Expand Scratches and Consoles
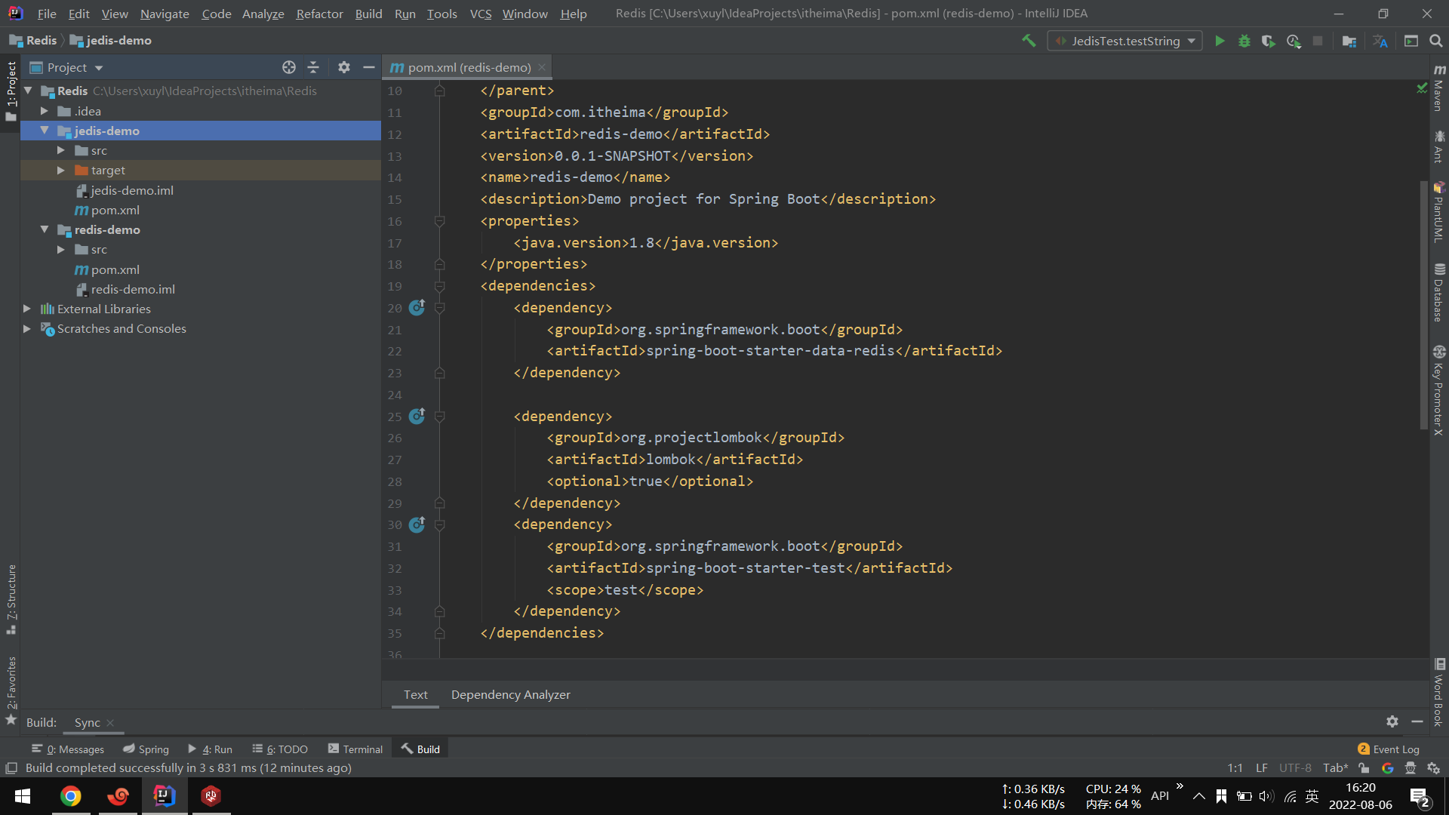The image size is (1449, 815). pos(27,328)
